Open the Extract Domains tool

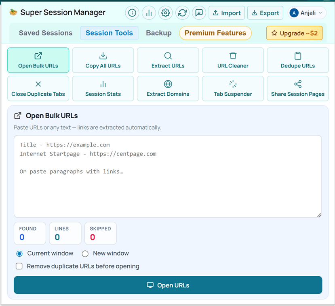pos(168,88)
